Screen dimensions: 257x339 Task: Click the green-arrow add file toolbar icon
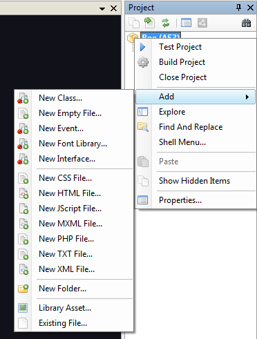click(149, 23)
